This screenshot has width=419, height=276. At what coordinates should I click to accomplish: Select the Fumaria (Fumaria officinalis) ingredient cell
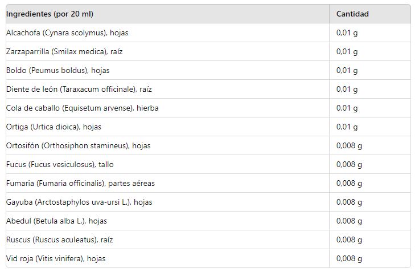click(80, 183)
